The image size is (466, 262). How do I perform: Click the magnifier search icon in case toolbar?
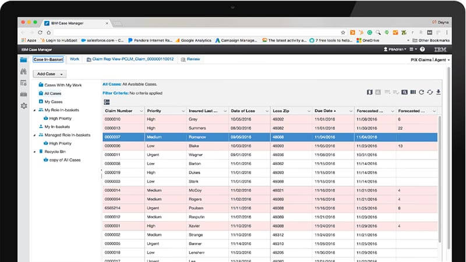pyautogui.click(x=404, y=92)
